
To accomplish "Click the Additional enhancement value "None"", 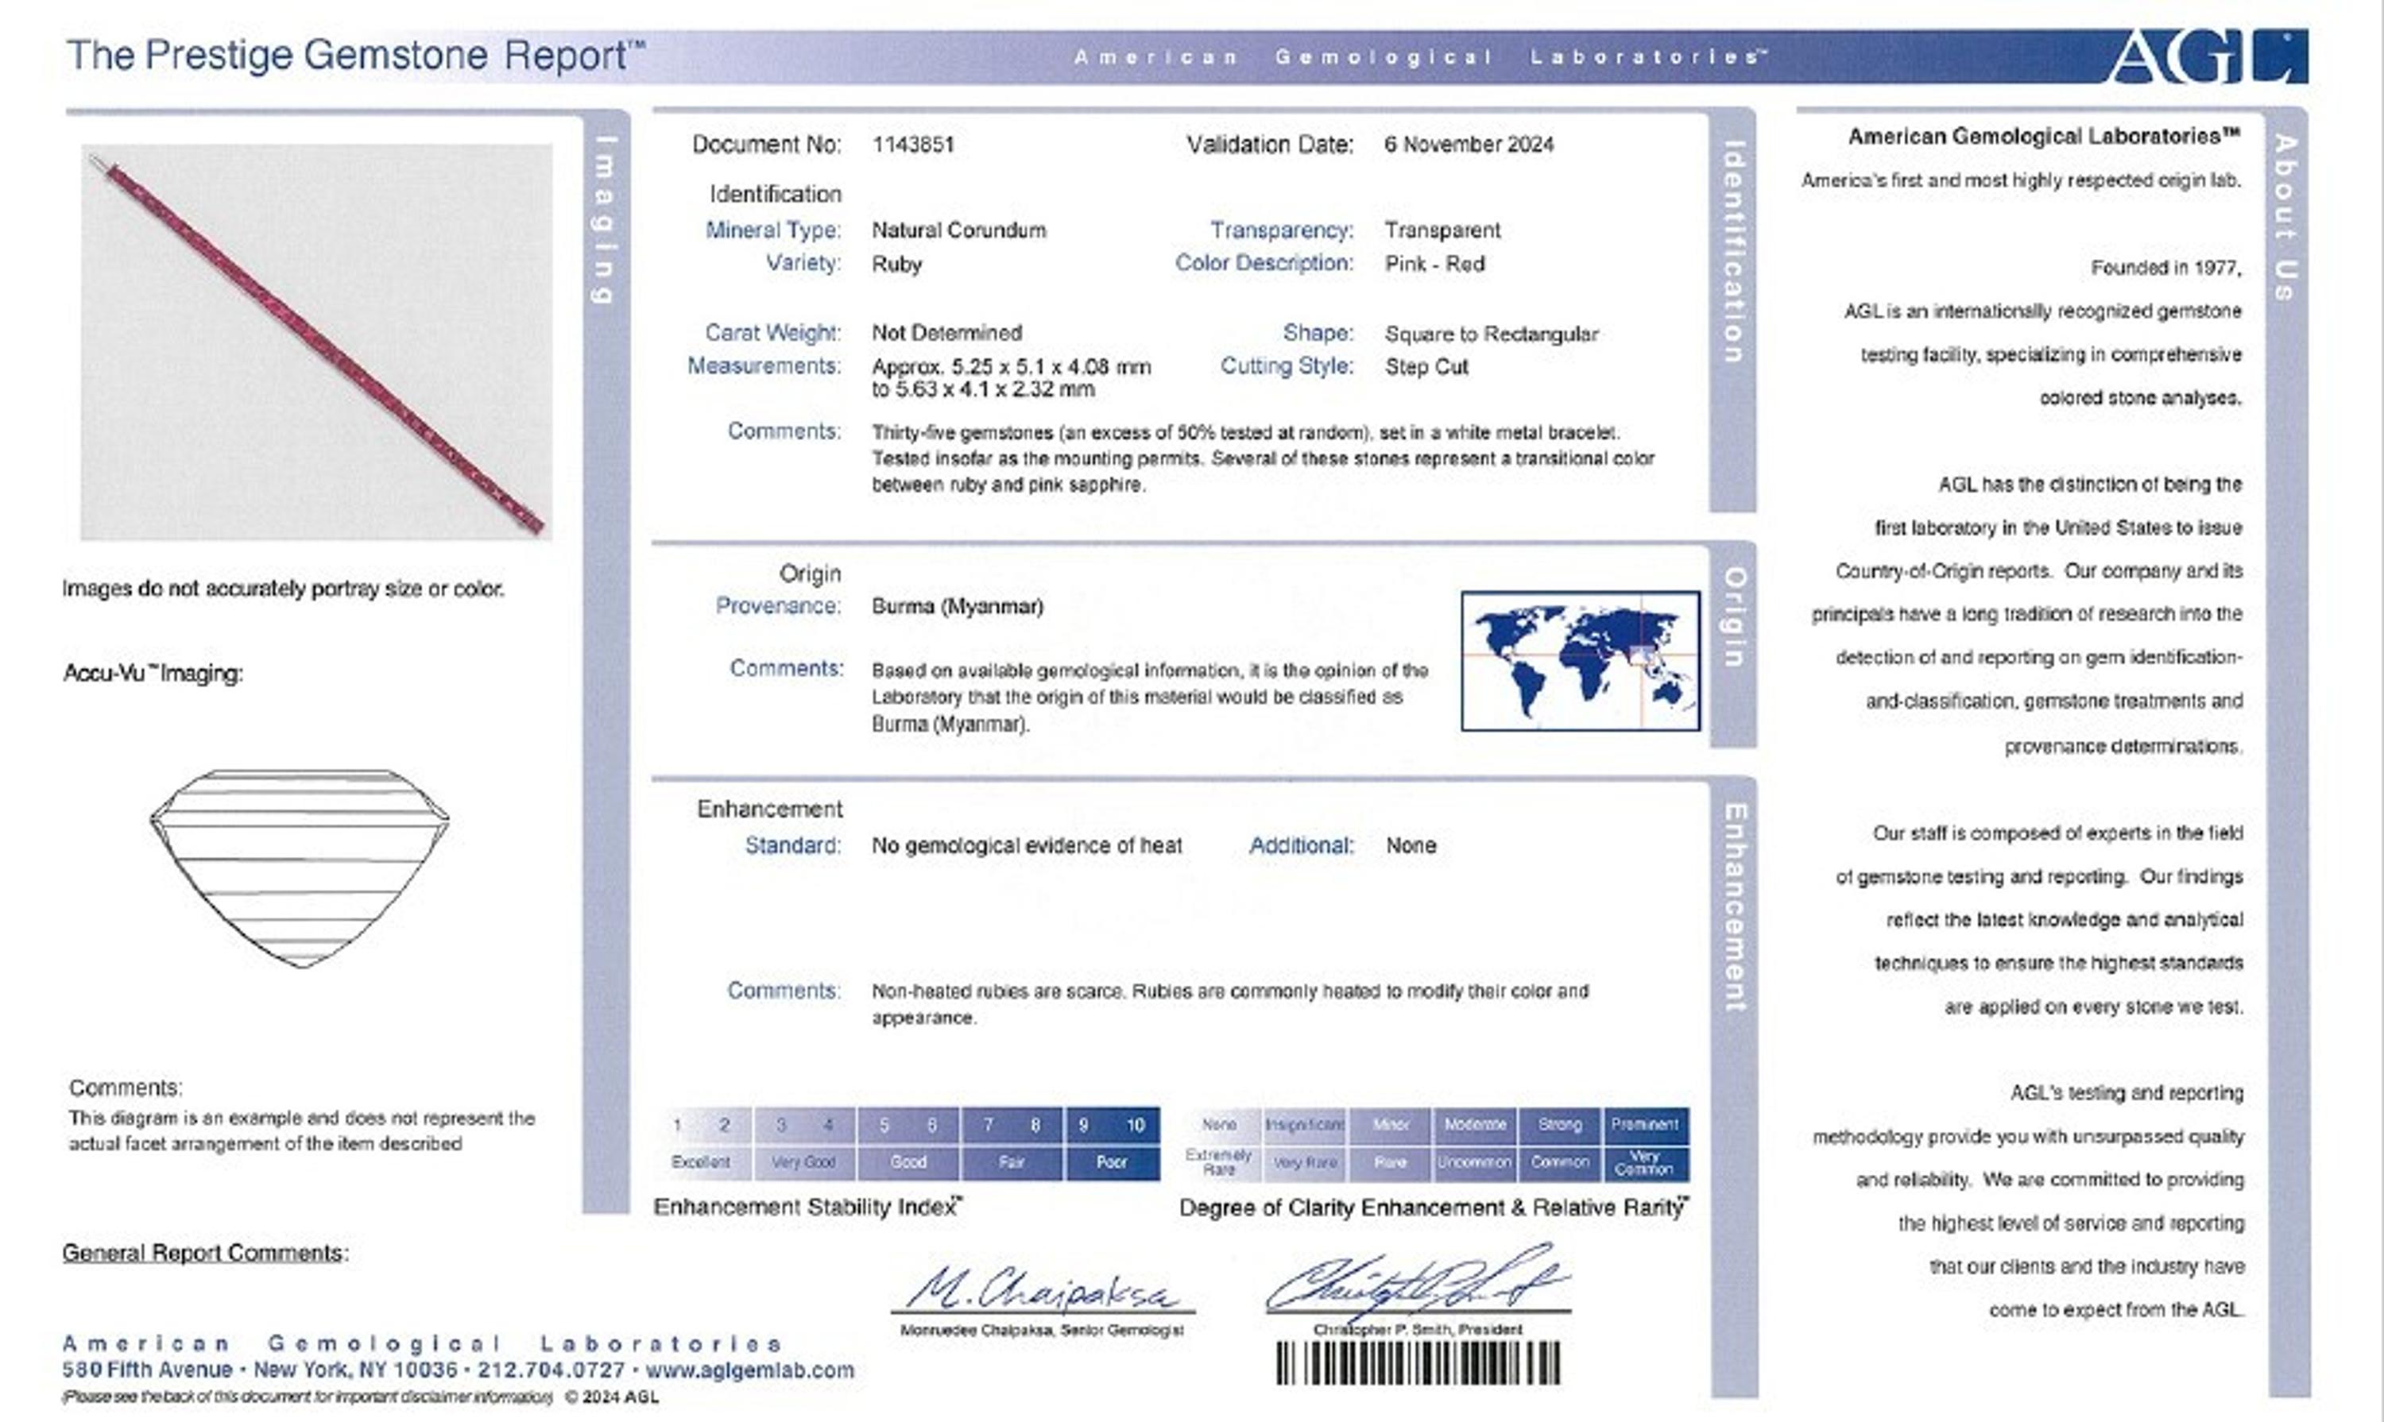I will [1411, 846].
